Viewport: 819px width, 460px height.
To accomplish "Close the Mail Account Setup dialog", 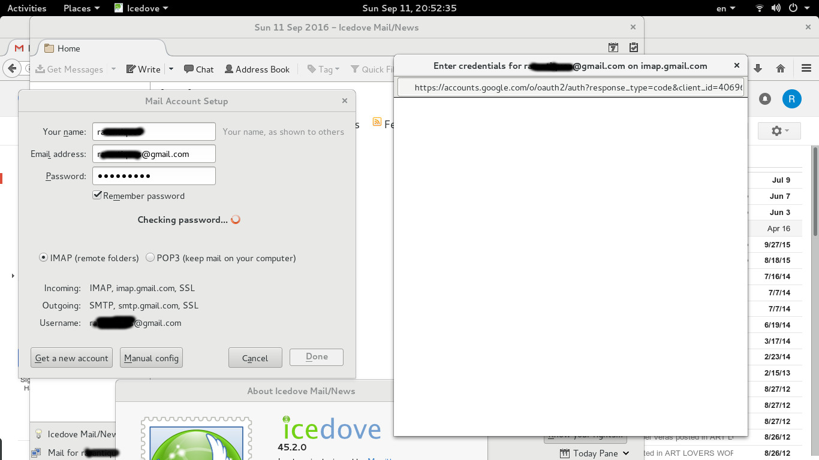I will coord(345,101).
